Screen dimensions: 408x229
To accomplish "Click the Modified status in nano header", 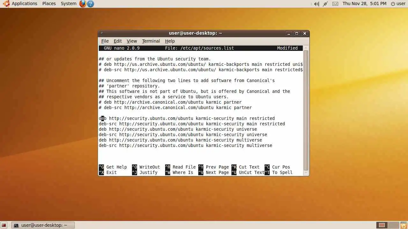I will 288,48.
